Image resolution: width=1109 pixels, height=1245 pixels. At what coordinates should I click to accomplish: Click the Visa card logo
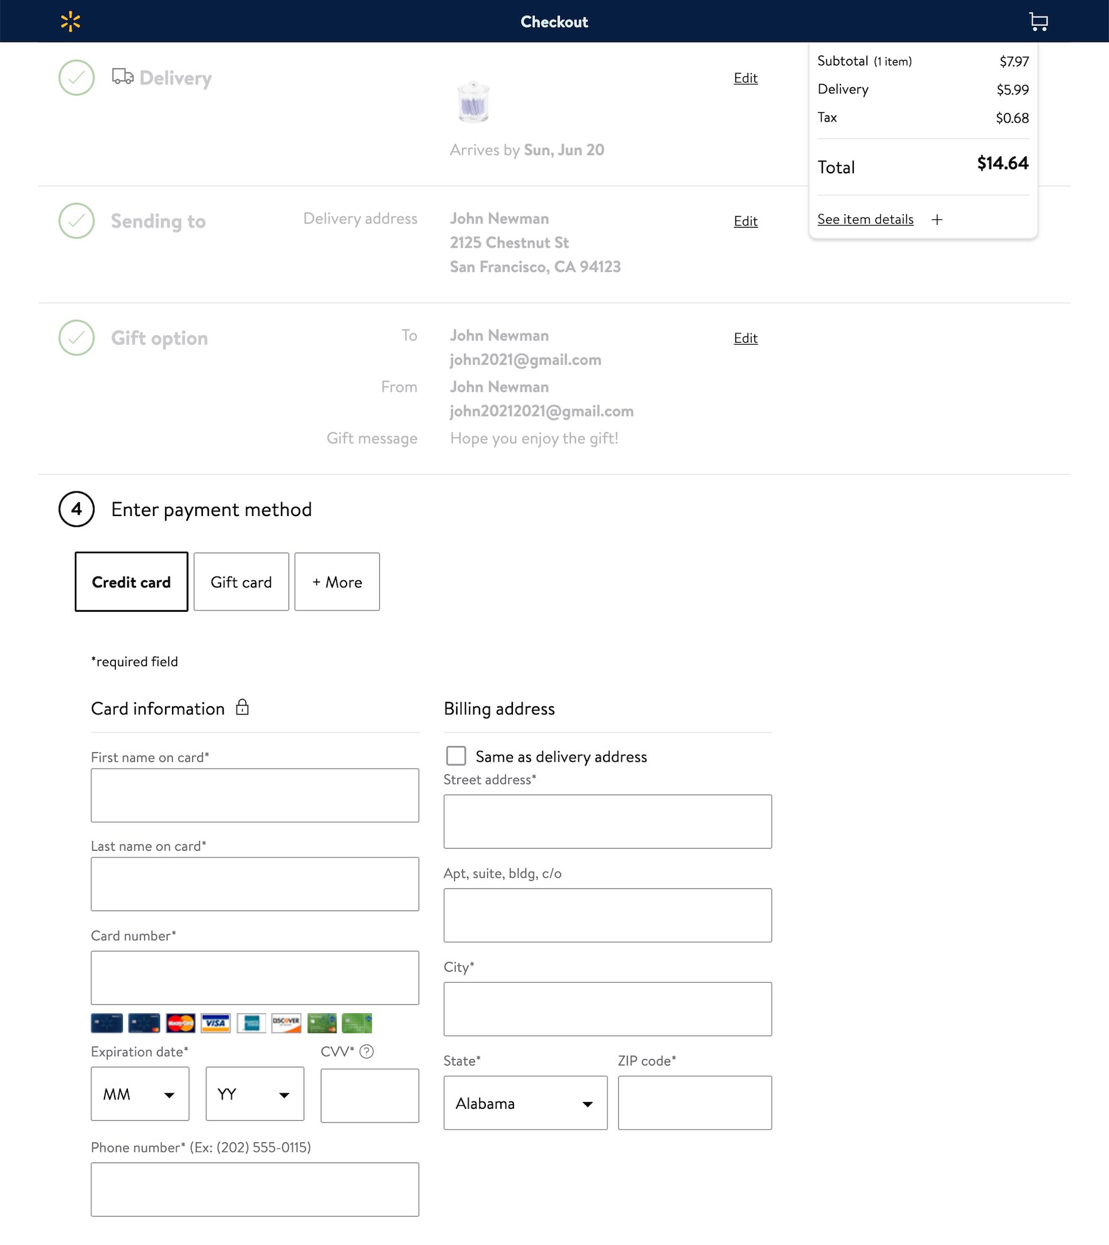pyautogui.click(x=215, y=1023)
